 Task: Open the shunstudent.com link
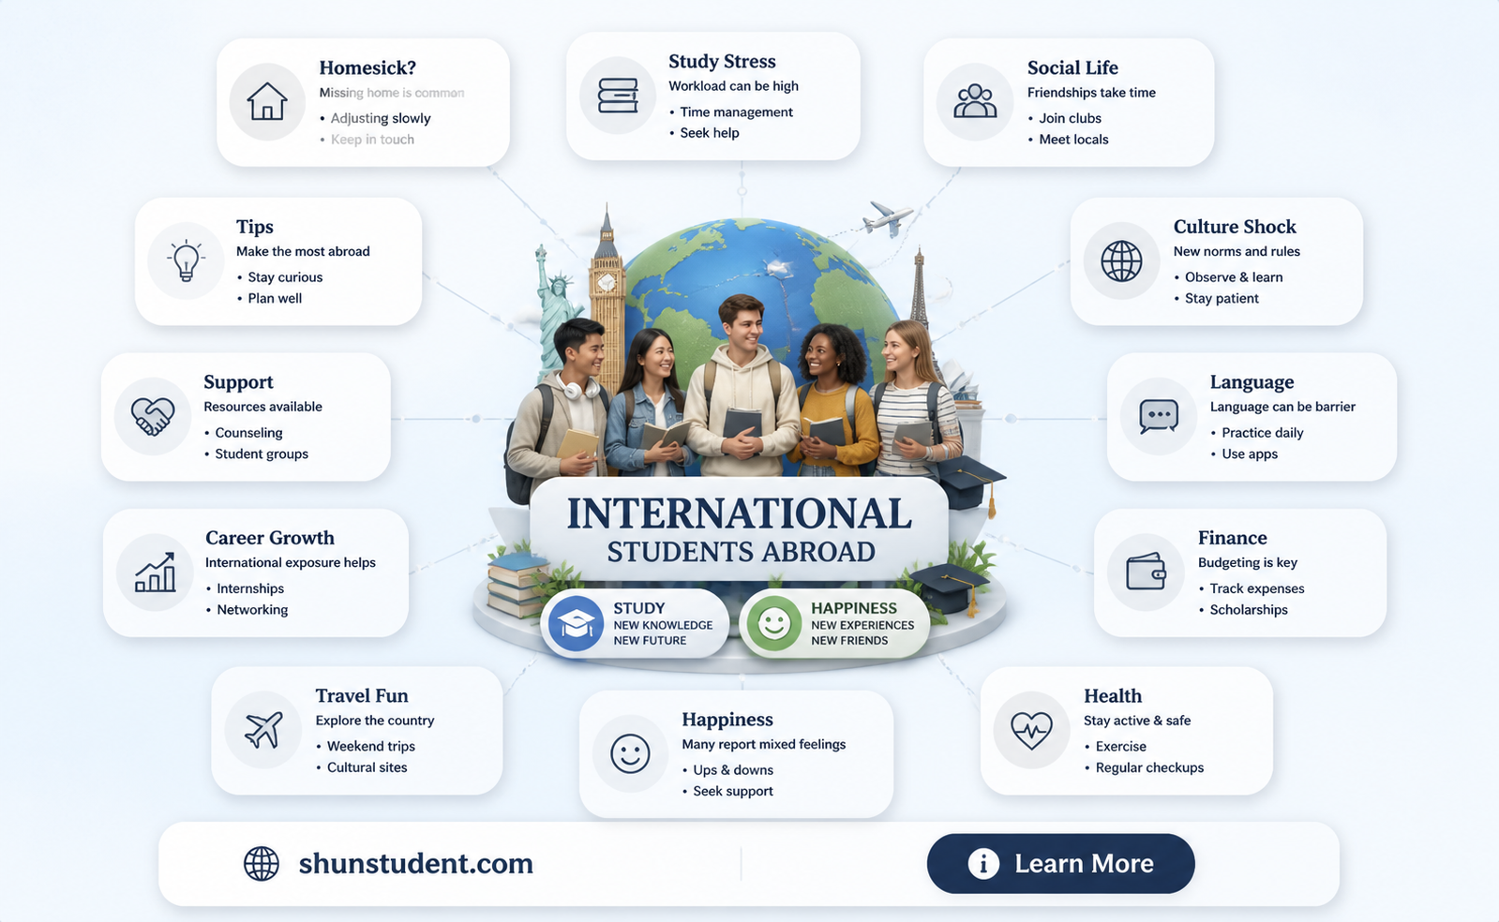415,863
